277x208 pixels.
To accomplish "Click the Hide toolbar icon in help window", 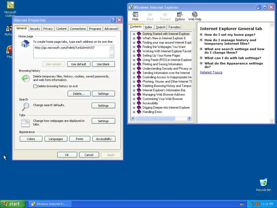I will point(135,15).
